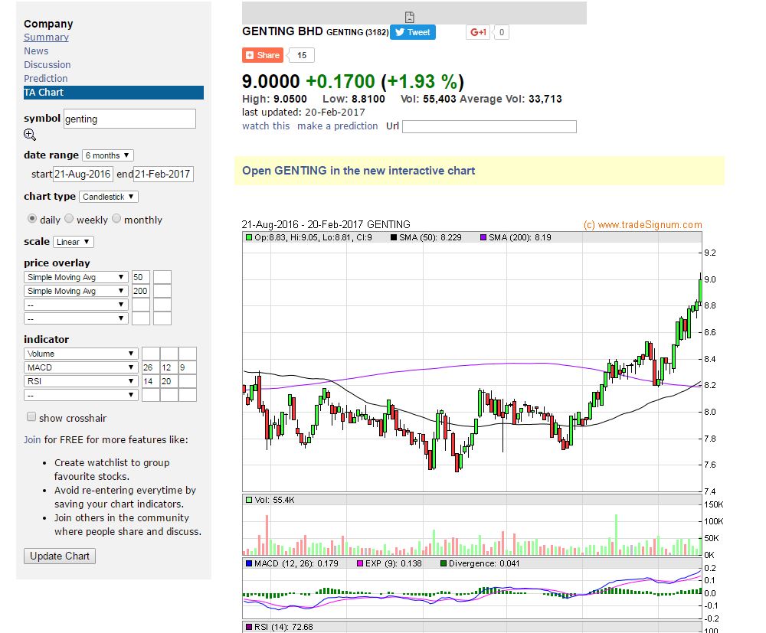Open the date range 6 months dropdown

[x=107, y=155]
